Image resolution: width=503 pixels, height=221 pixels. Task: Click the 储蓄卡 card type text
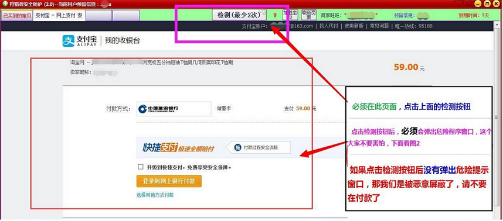[x=224, y=108]
